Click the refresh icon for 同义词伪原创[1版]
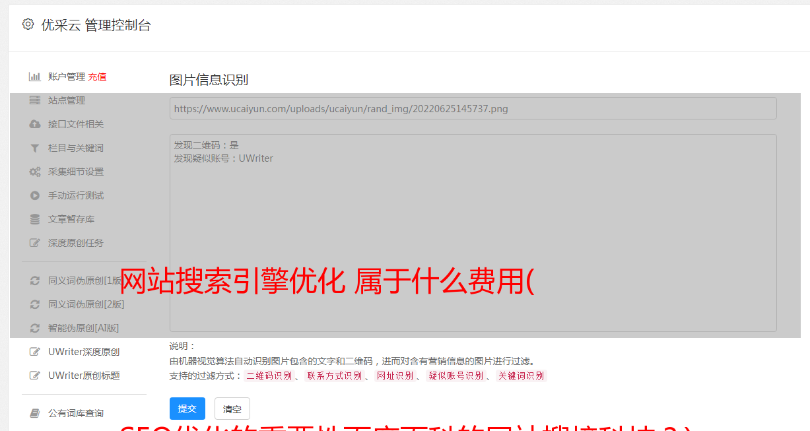 [35, 281]
